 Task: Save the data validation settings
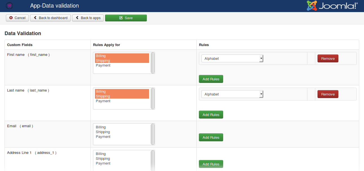(x=126, y=18)
